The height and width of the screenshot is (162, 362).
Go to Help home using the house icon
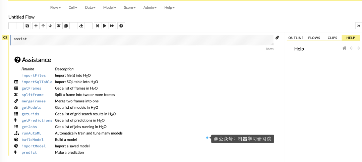pyautogui.click(x=344, y=48)
